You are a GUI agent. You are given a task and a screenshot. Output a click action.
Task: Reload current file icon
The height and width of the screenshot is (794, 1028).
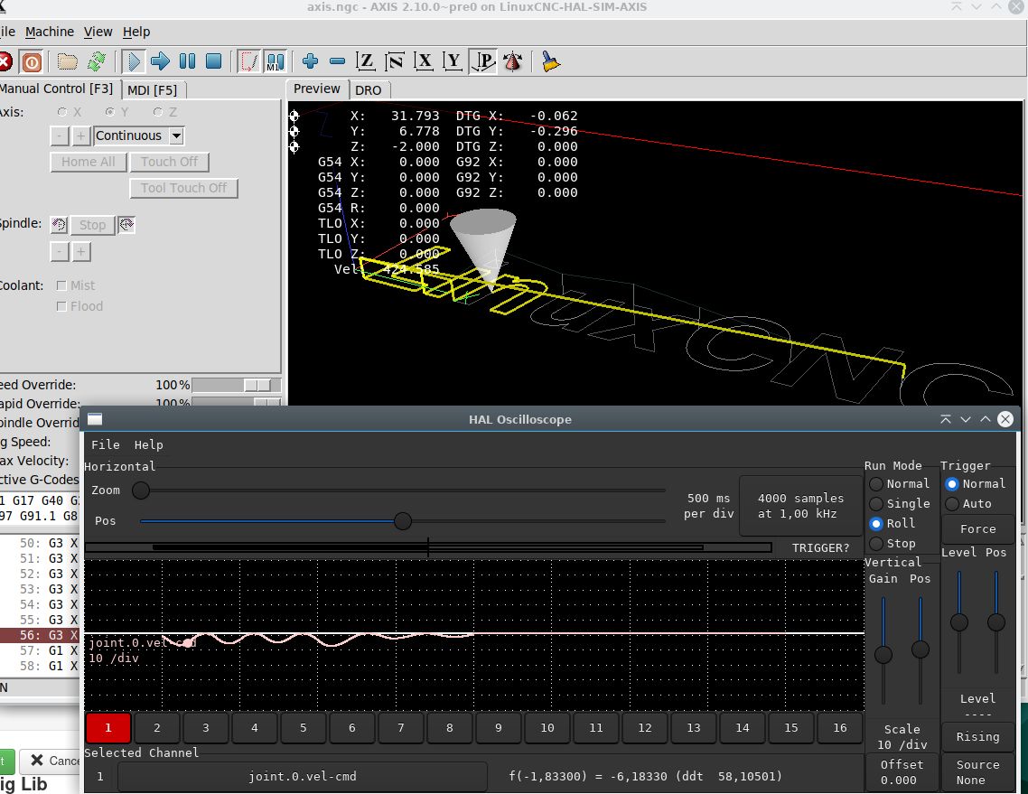(97, 61)
